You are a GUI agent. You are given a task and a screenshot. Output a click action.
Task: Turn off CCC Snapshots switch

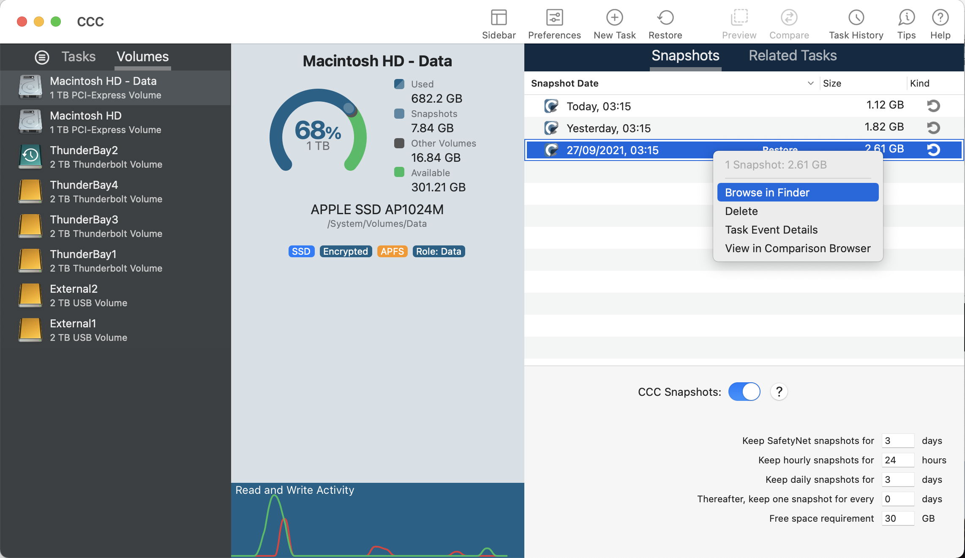coord(744,392)
